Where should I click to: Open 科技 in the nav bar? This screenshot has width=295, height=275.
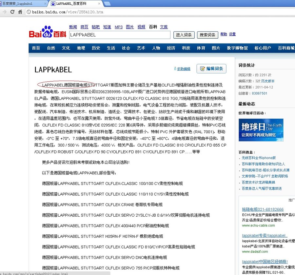pyautogui.click(x=186, y=48)
